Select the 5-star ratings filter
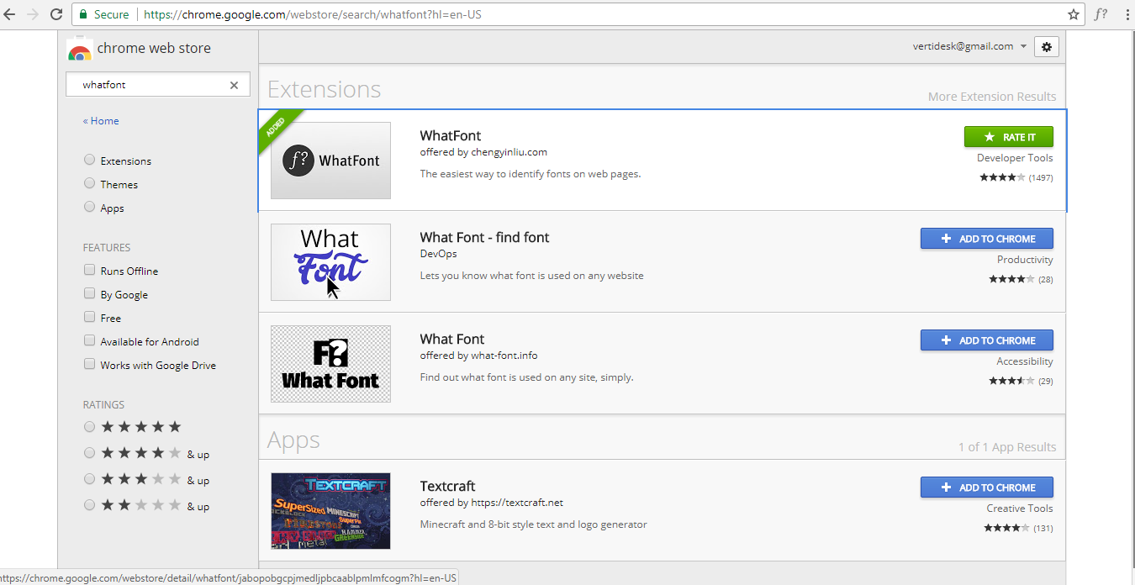The width and height of the screenshot is (1135, 585). 89,426
